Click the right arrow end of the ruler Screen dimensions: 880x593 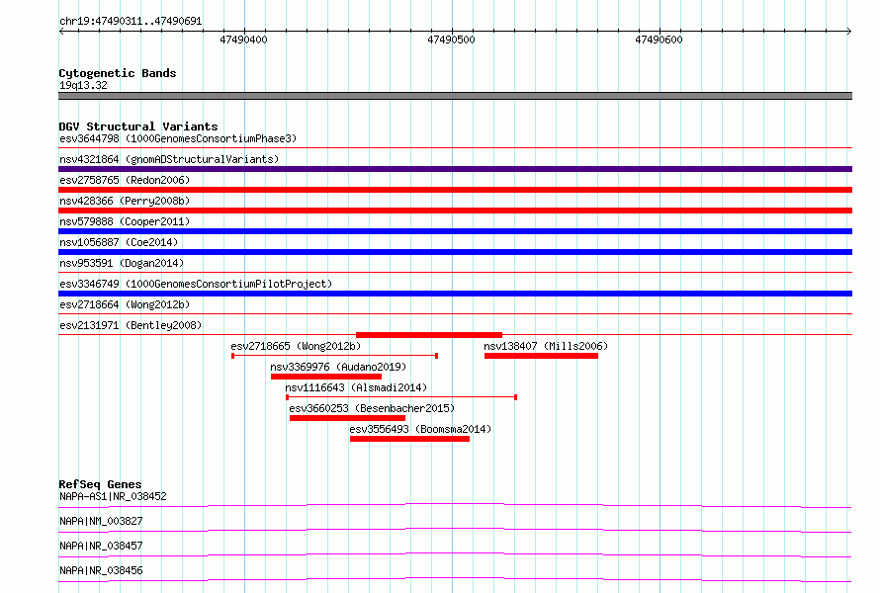[x=849, y=31]
